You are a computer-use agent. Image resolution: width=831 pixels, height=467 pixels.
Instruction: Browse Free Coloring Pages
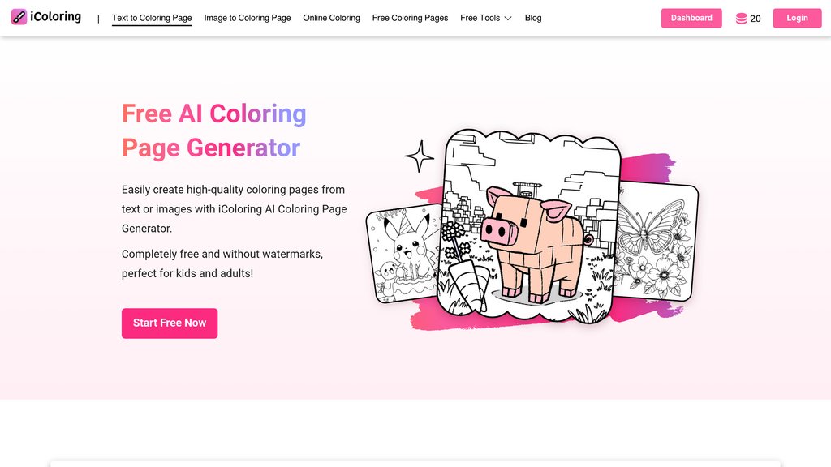(x=410, y=18)
